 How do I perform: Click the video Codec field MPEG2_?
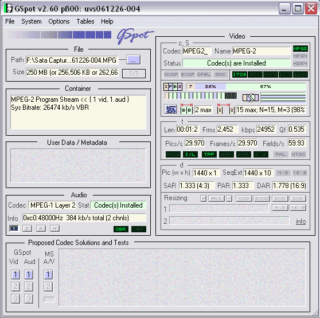(197, 51)
